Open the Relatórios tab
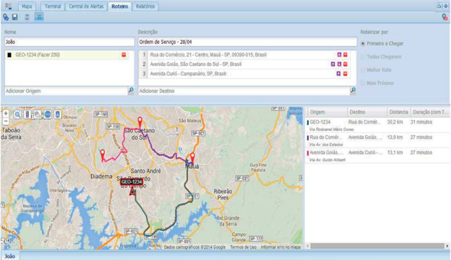This screenshot has height=260, width=451. click(145, 6)
